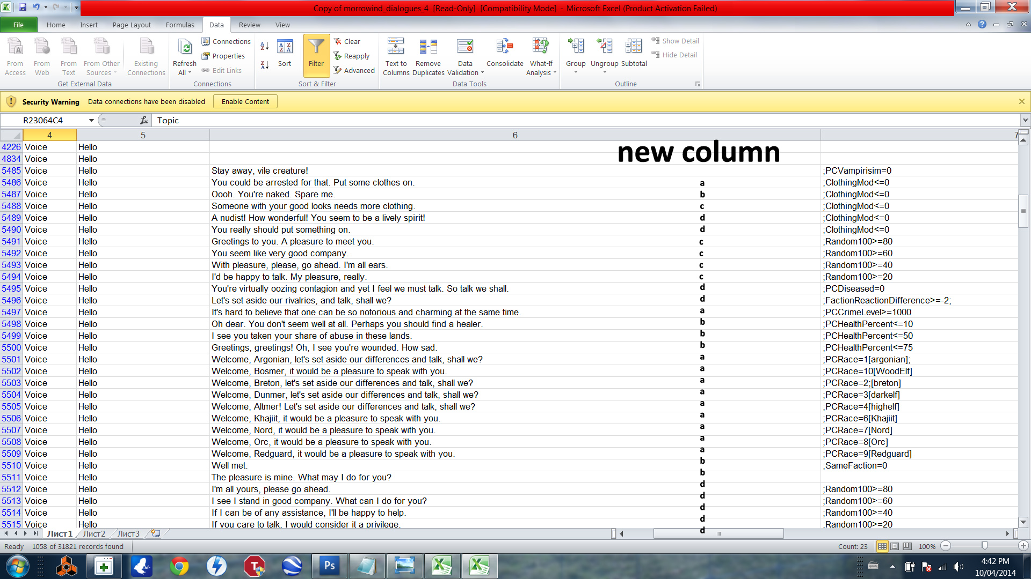Launch Text to Columns wizard
Screen dimensions: 1031x579
coord(396,56)
